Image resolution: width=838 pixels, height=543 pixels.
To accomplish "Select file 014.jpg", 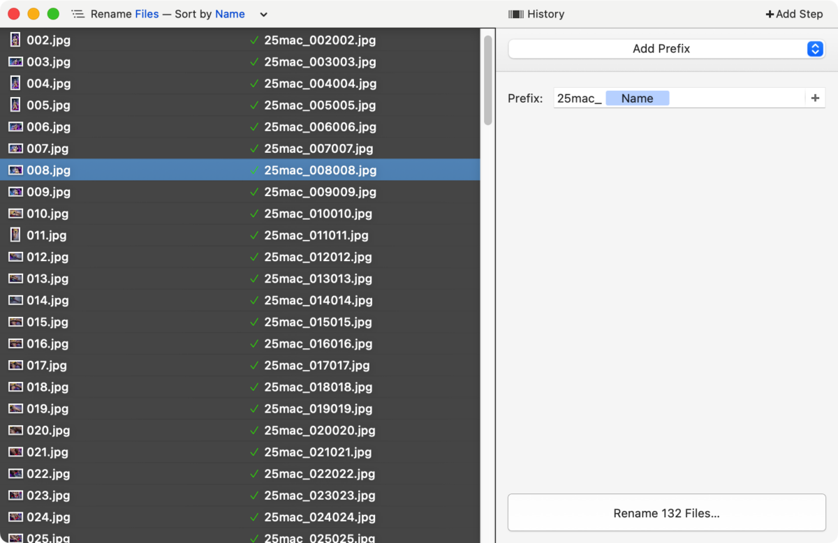I will click(x=47, y=300).
